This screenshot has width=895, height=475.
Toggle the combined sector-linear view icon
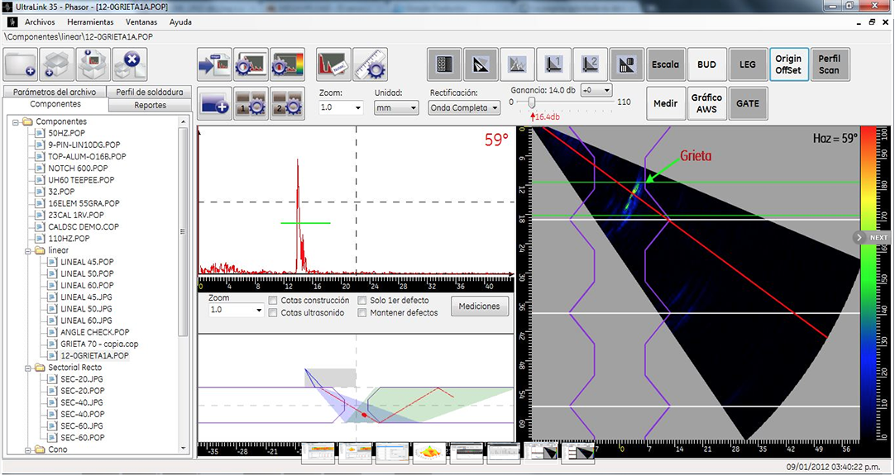[x=627, y=64]
